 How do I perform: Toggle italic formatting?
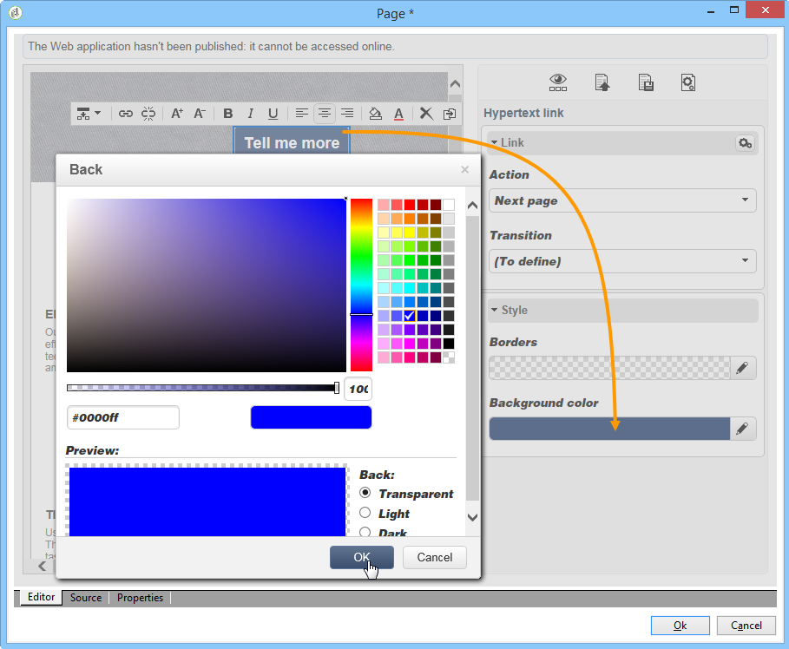tap(250, 114)
